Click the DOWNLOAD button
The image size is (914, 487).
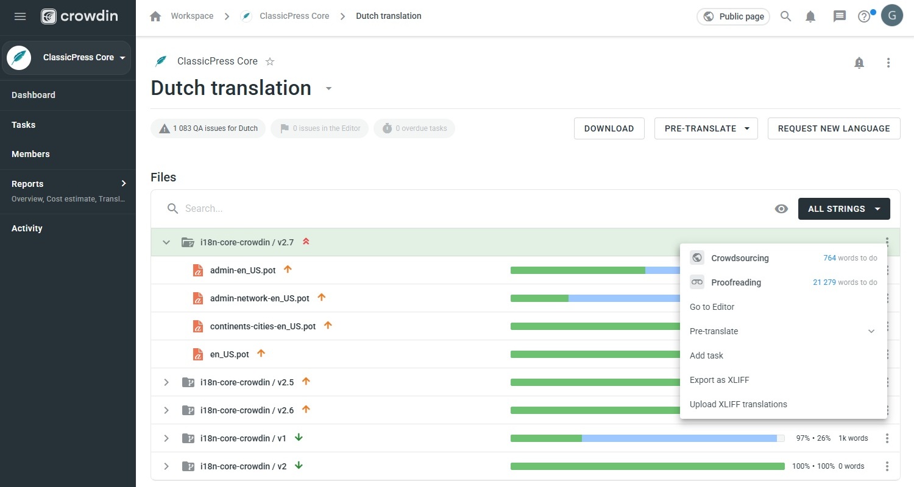click(609, 128)
